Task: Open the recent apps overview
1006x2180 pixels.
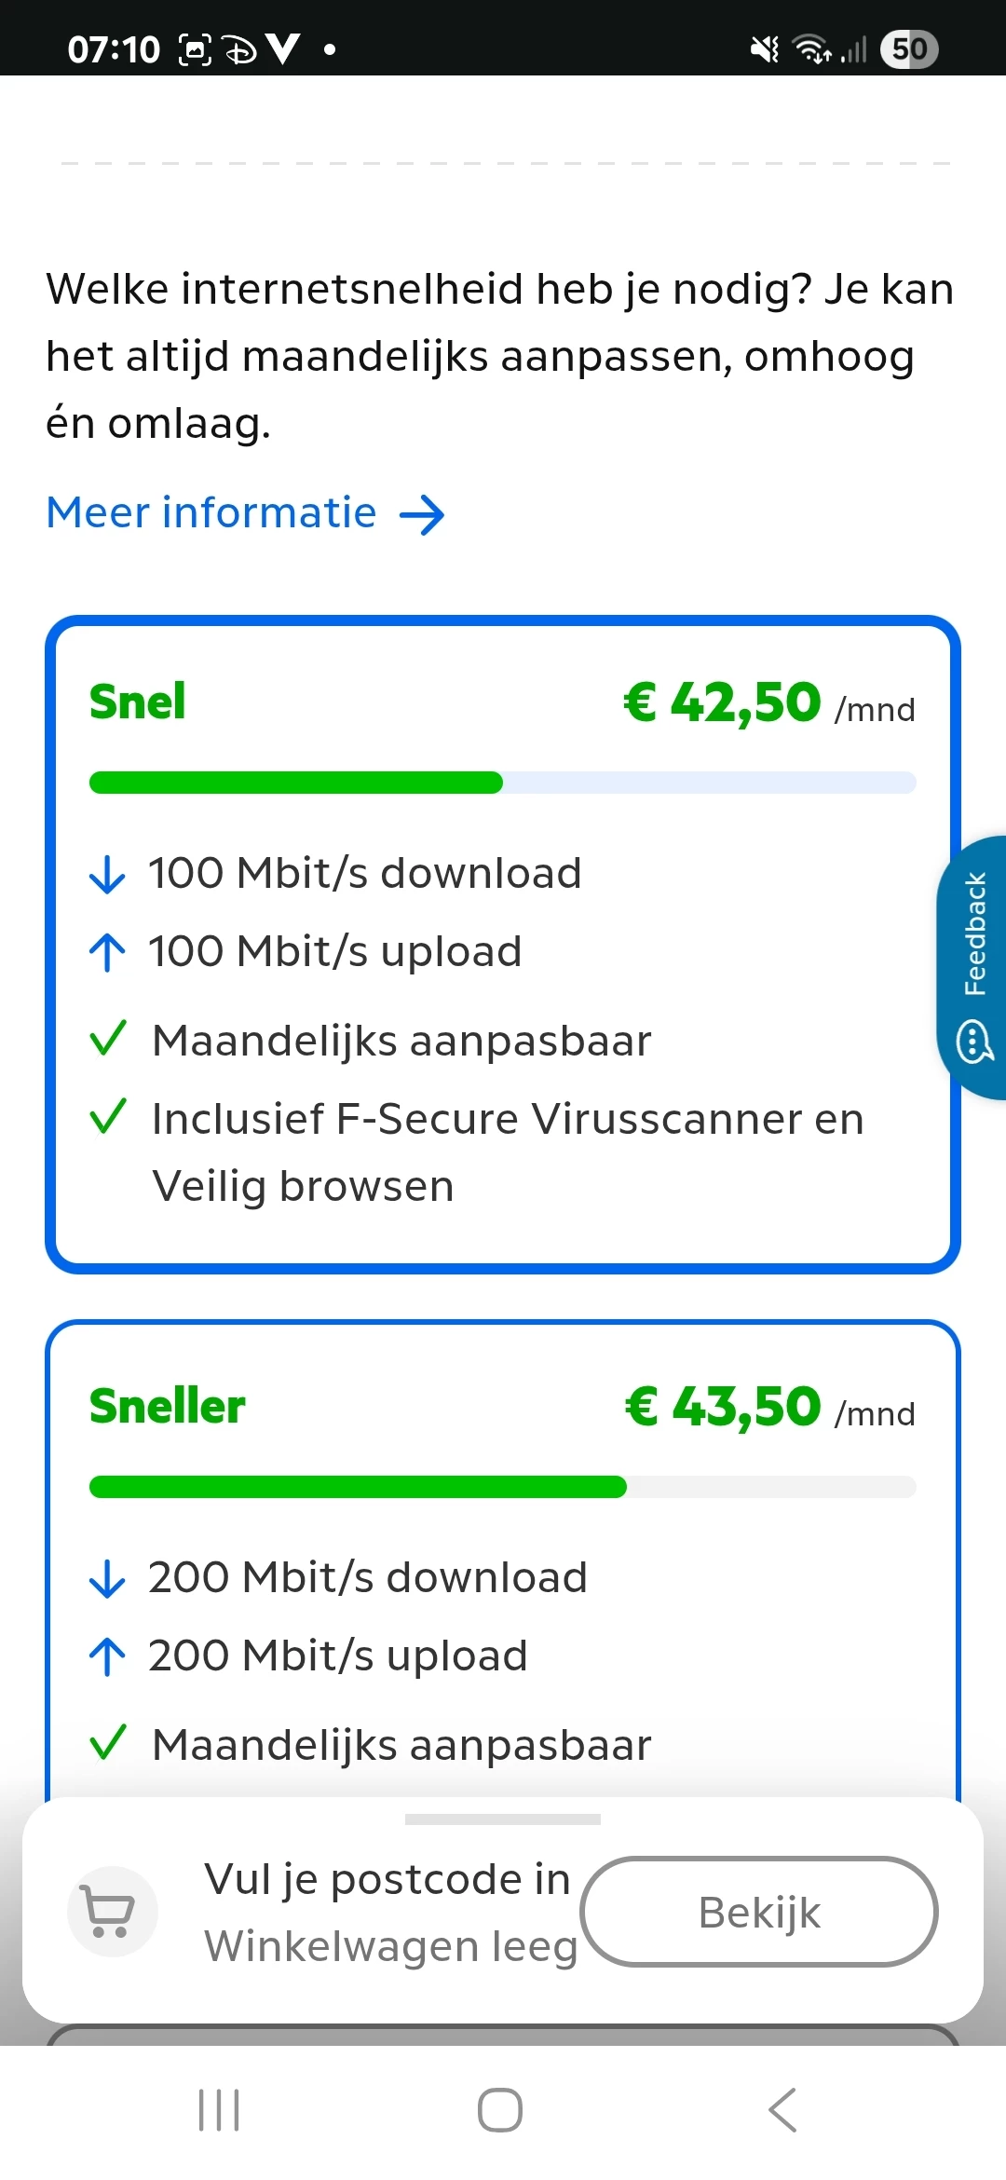Action: point(219,2109)
